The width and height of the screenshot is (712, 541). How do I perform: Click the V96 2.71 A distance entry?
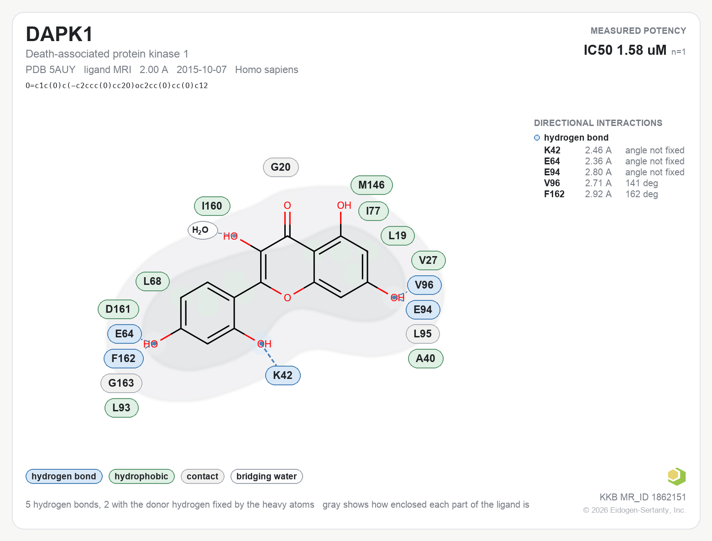click(x=598, y=183)
